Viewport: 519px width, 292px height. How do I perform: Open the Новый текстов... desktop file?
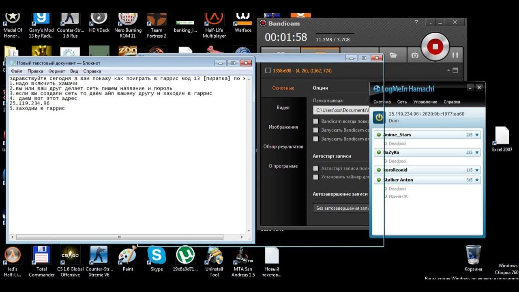click(272, 262)
